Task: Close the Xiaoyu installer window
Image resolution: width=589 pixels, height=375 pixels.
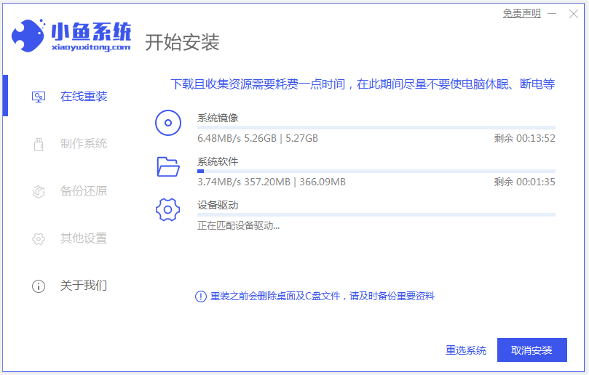Action: 574,14
